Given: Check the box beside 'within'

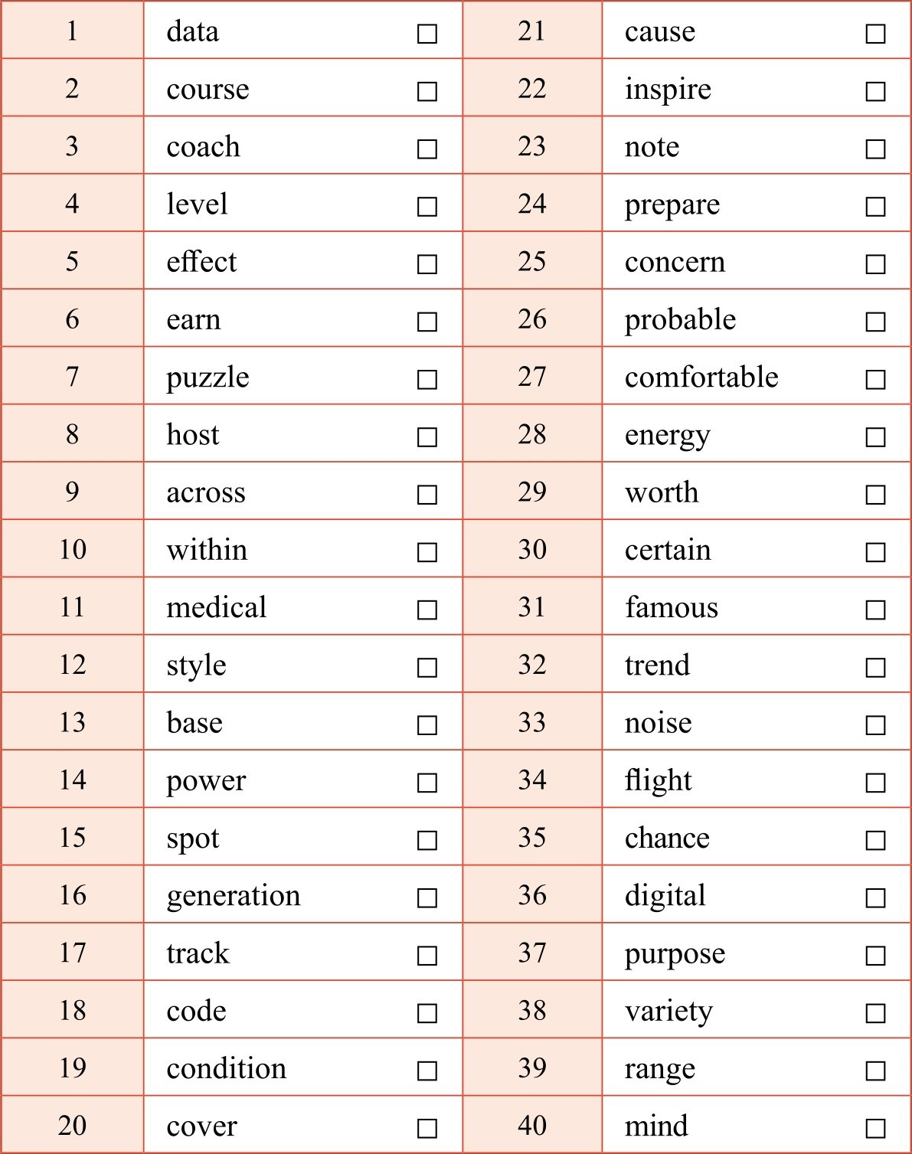Looking at the screenshot, I should 427,552.
